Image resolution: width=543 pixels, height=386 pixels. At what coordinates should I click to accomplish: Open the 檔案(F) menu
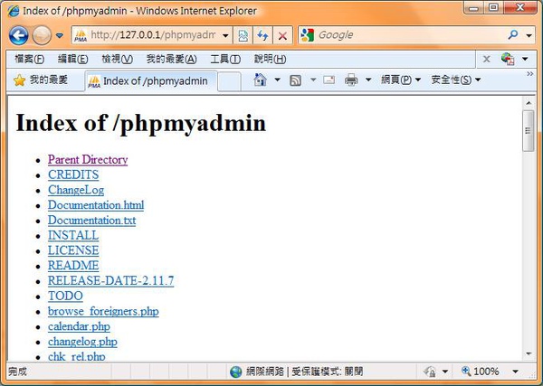click(x=30, y=59)
